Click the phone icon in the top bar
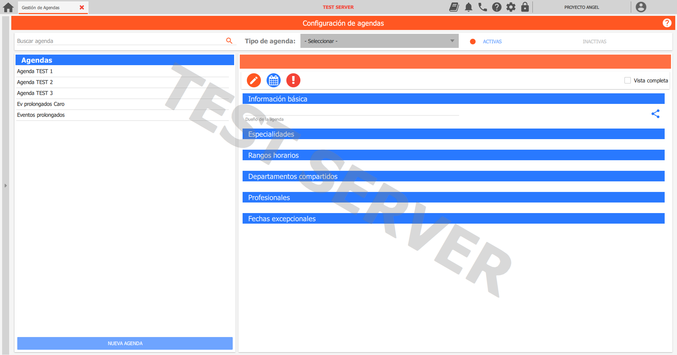Image resolution: width=677 pixels, height=355 pixels. point(483,7)
